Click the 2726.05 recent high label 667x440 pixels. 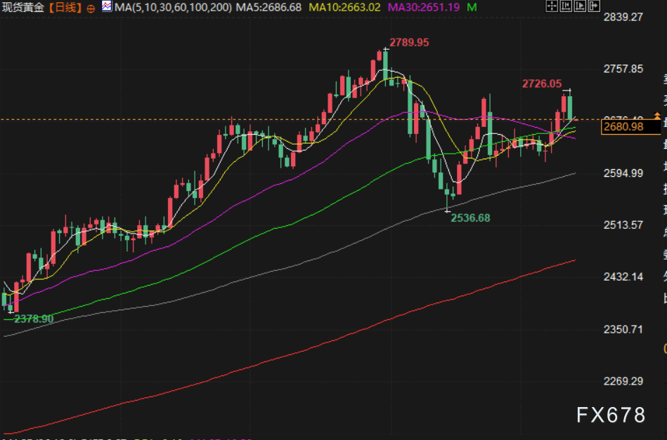[542, 84]
